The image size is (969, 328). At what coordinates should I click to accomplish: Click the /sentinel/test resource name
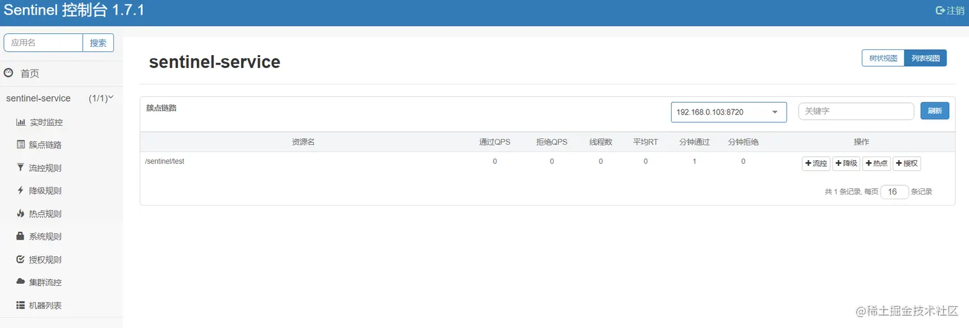[165, 161]
